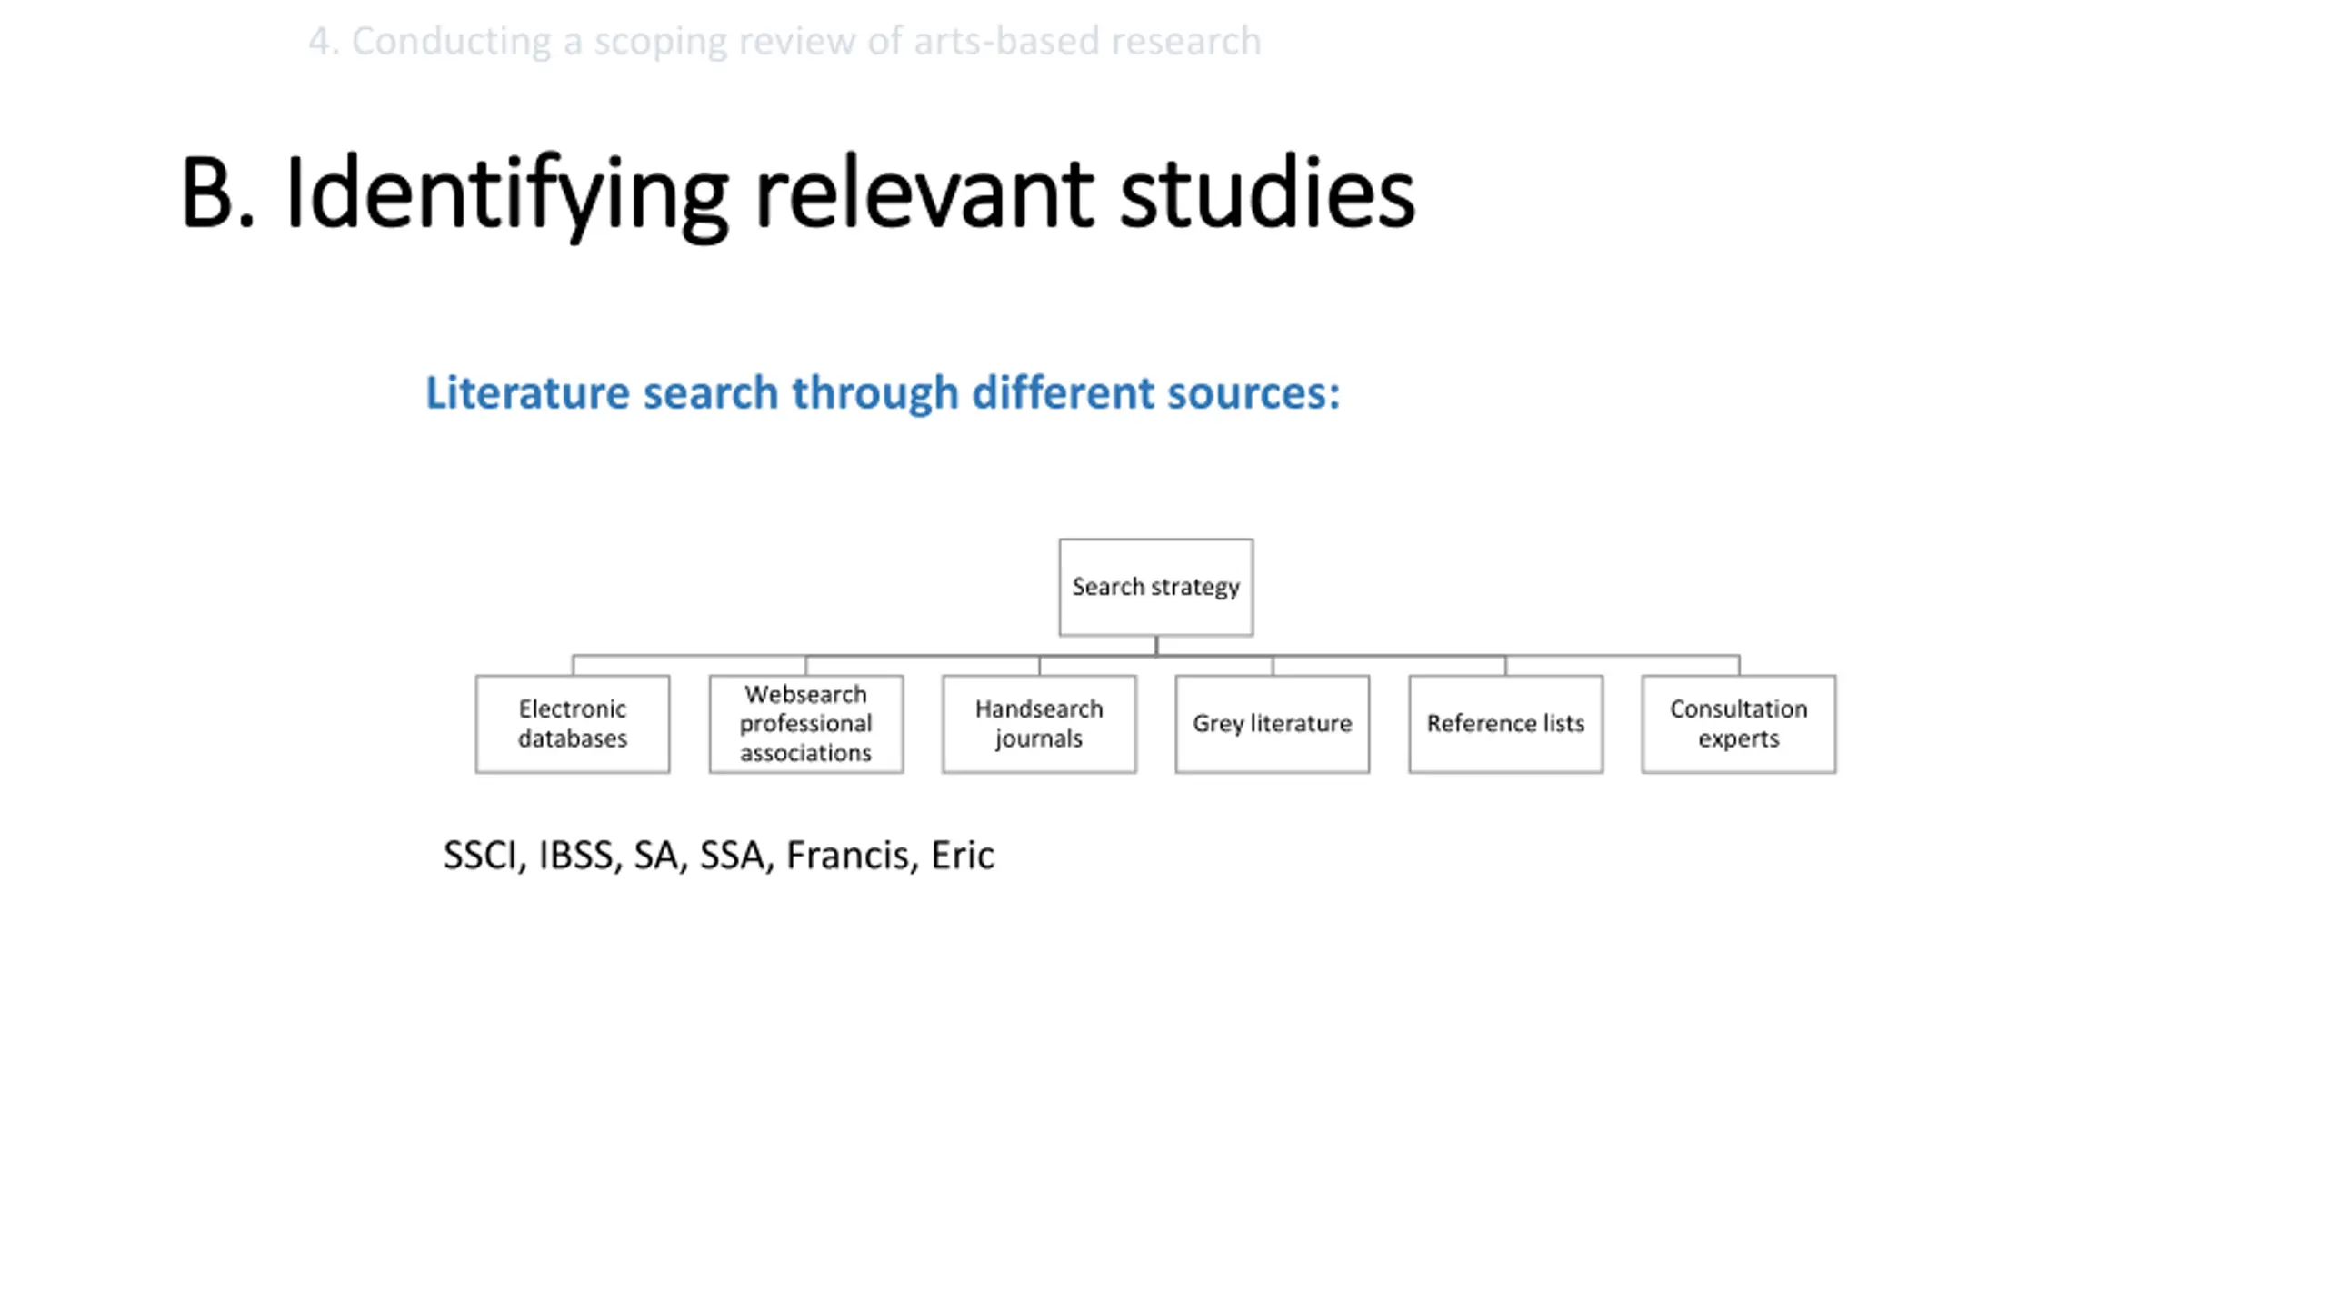Viewport: 2327px width, 1308px height.
Task: Click 'arts-based research' in the faded header
Action: 1087,42
